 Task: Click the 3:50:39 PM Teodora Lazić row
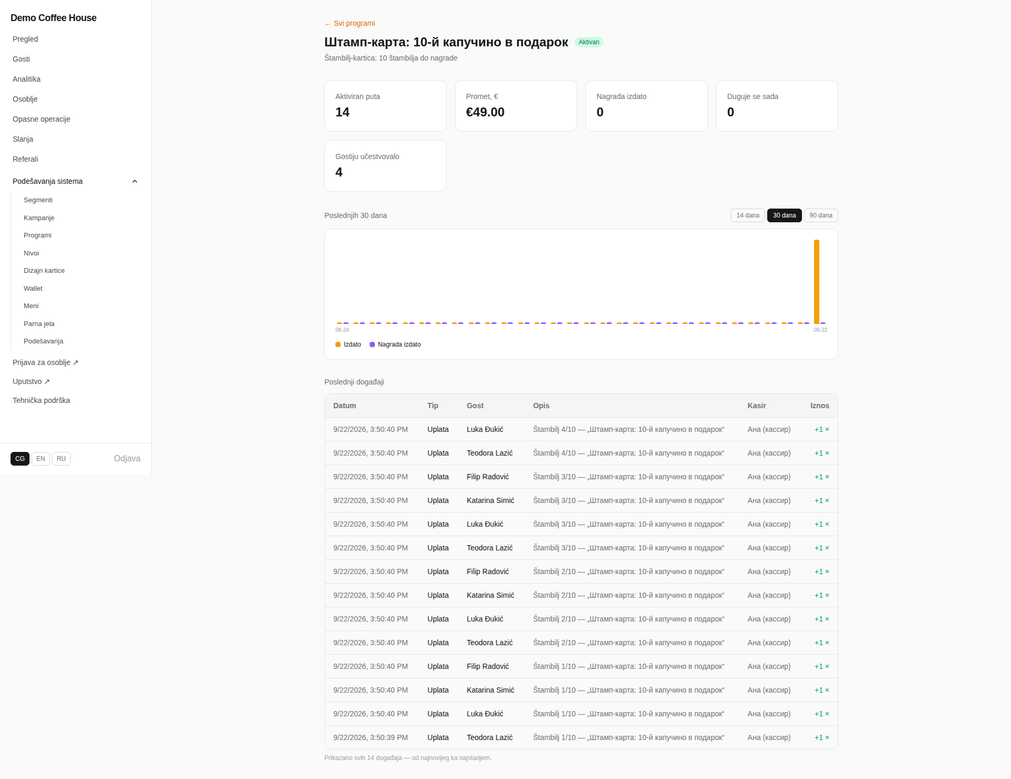click(581, 737)
